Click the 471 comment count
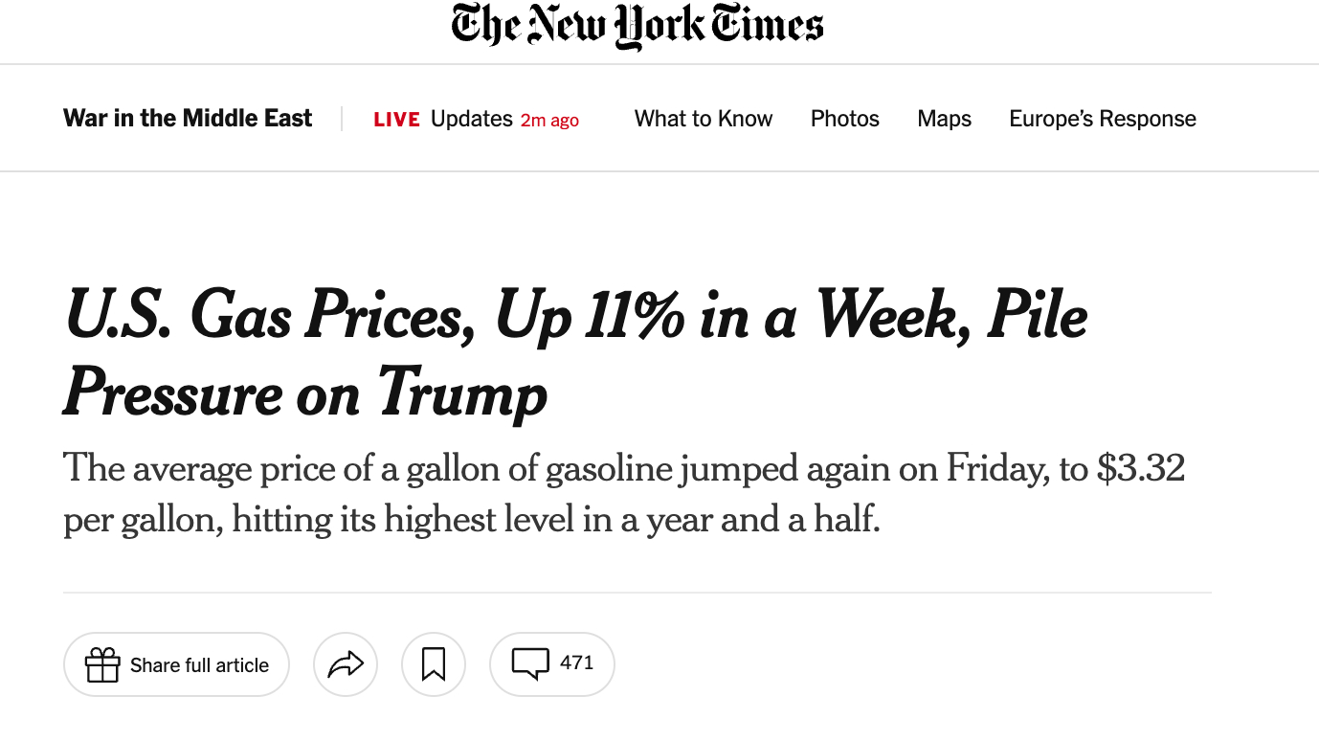 [x=576, y=662]
